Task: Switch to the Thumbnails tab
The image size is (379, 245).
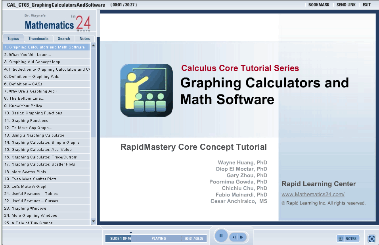Action: [38, 39]
